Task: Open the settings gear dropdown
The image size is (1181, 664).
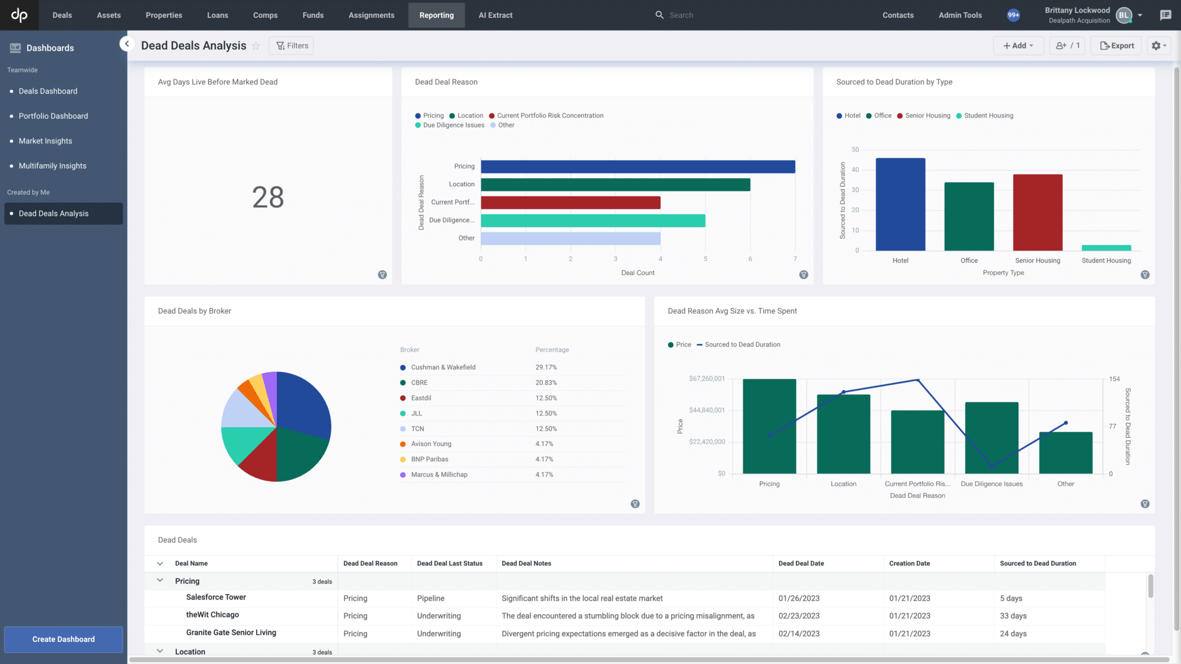Action: (x=1159, y=45)
